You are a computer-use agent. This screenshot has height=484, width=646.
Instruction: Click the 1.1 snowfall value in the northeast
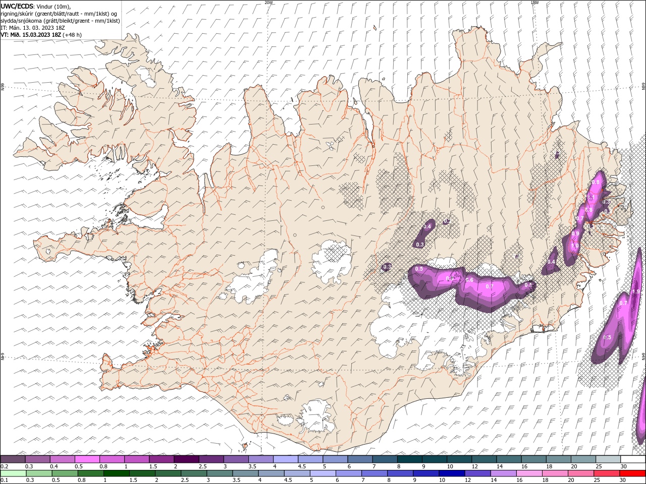(592, 197)
